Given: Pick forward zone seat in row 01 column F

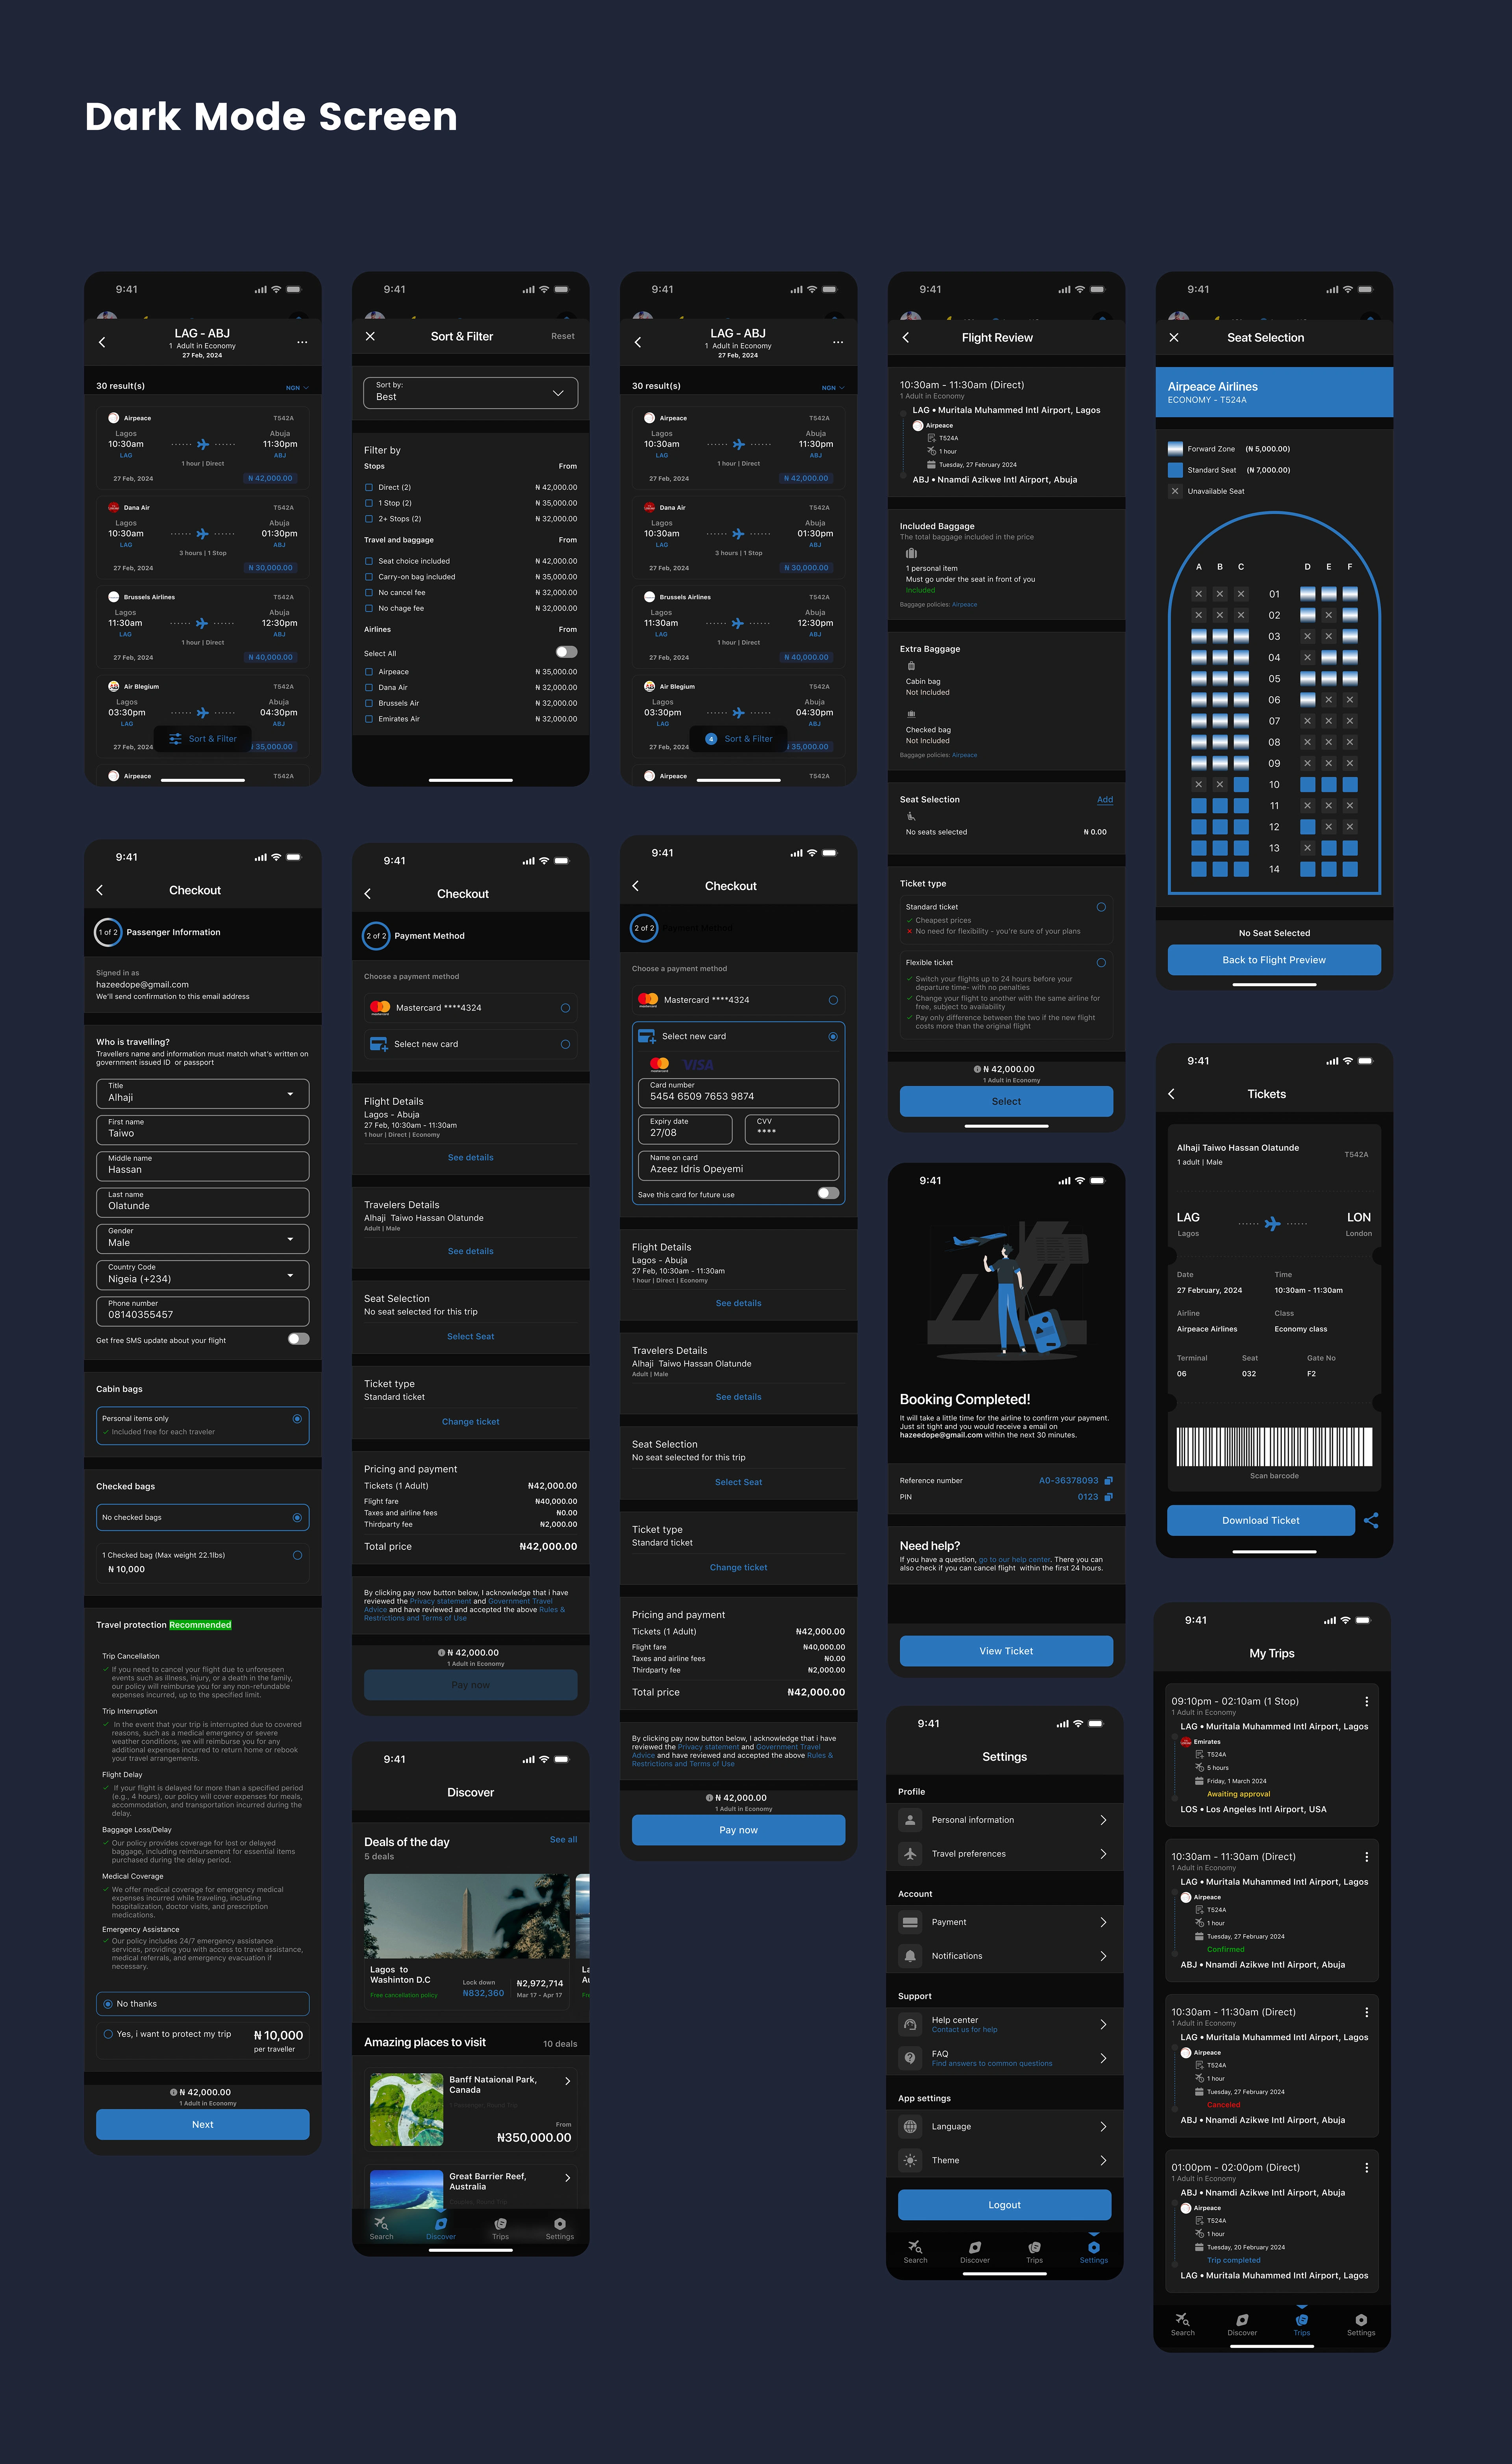Looking at the screenshot, I should click(x=1350, y=594).
